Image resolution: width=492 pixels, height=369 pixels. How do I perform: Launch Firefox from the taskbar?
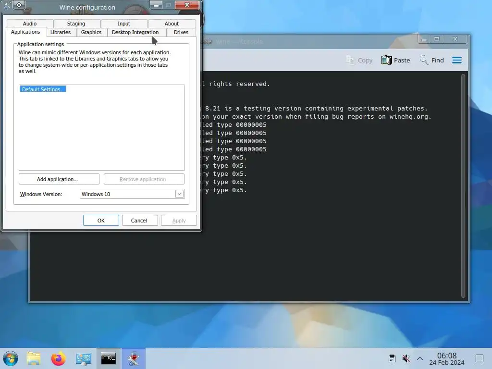tap(58, 358)
